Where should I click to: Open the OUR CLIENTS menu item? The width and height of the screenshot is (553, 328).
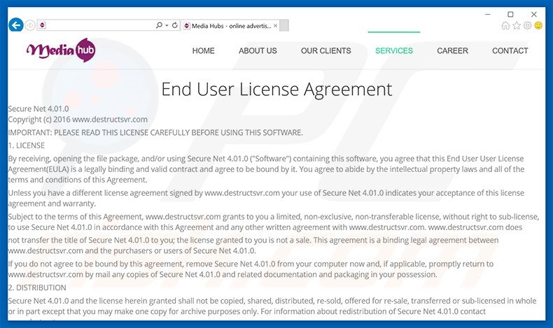coord(326,51)
